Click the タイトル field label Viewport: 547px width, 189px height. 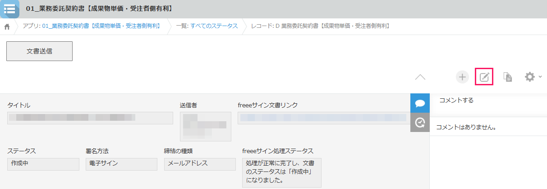pyautogui.click(x=19, y=105)
